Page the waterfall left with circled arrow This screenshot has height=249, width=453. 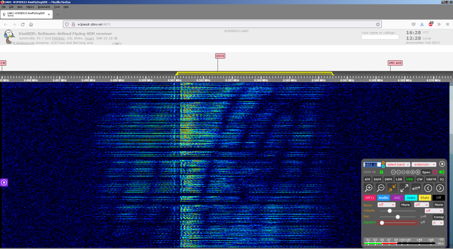pyautogui.click(x=428, y=188)
